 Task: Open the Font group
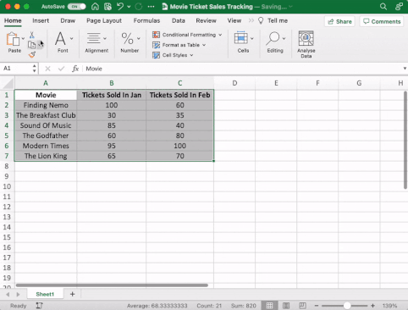[x=63, y=42]
